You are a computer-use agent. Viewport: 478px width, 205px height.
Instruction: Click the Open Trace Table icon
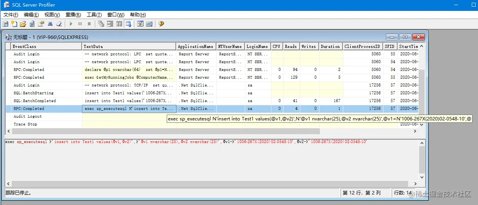click(x=32, y=24)
